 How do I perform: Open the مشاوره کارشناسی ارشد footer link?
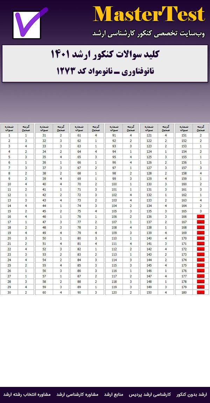click(x=77, y=394)
